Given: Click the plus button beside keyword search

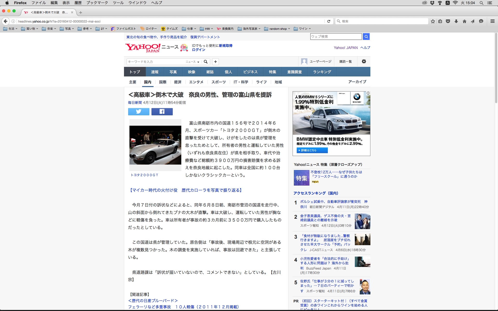Looking at the screenshot, I should click(215, 61).
